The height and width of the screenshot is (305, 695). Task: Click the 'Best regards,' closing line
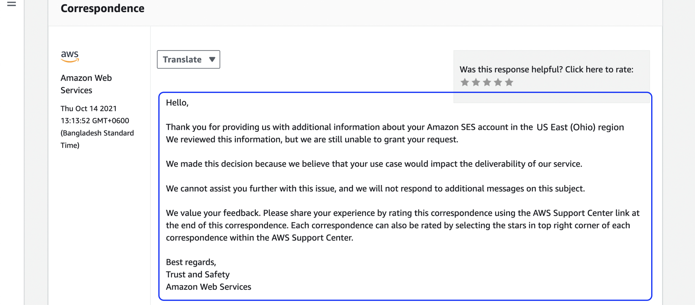pyautogui.click(x=191, y=262)
